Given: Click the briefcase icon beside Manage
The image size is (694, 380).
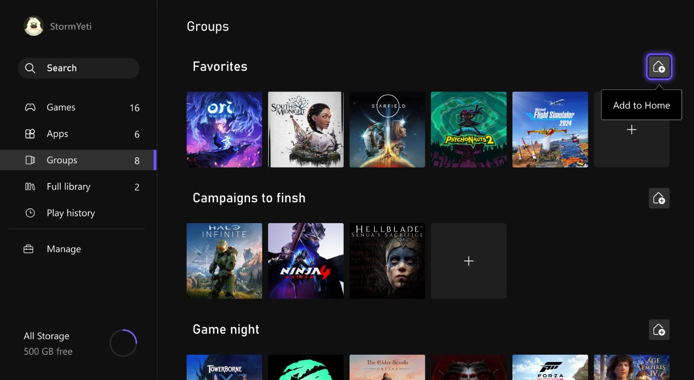Looking at the screenshot, I should tap(29, 249).
